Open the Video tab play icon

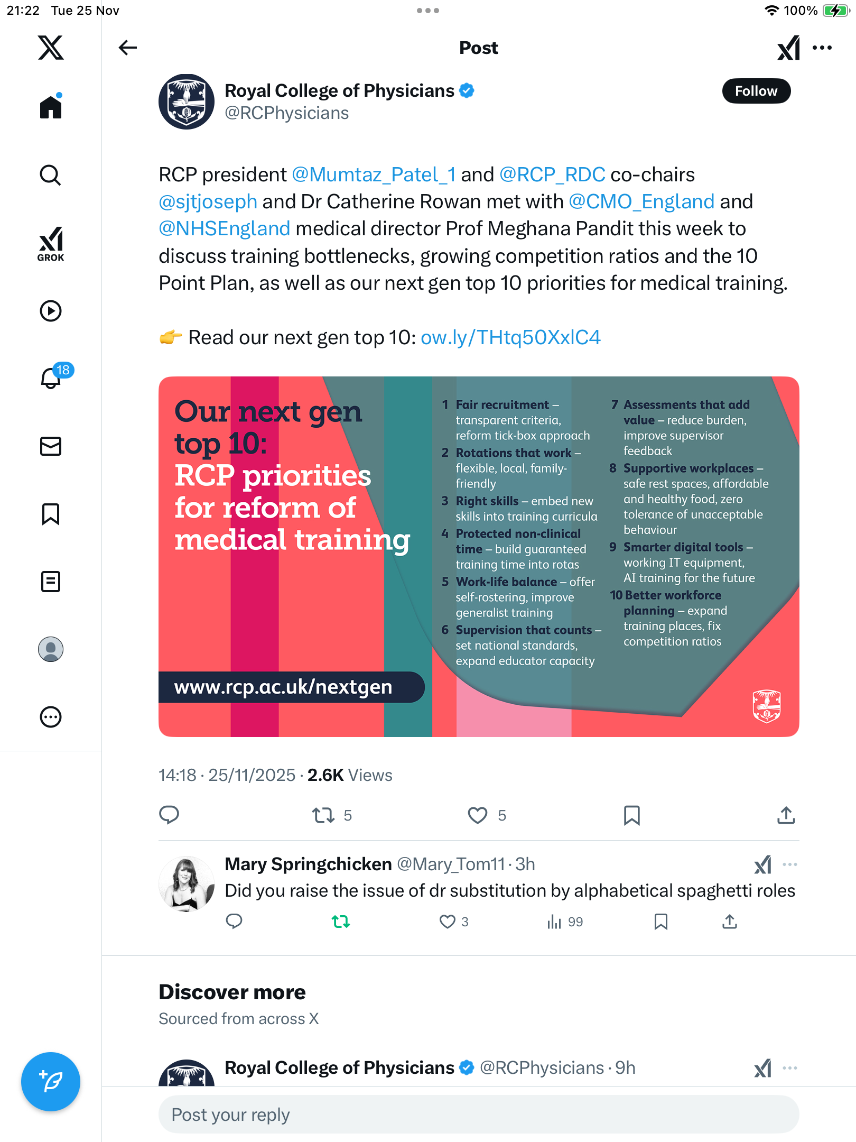(x=51, y=311)
